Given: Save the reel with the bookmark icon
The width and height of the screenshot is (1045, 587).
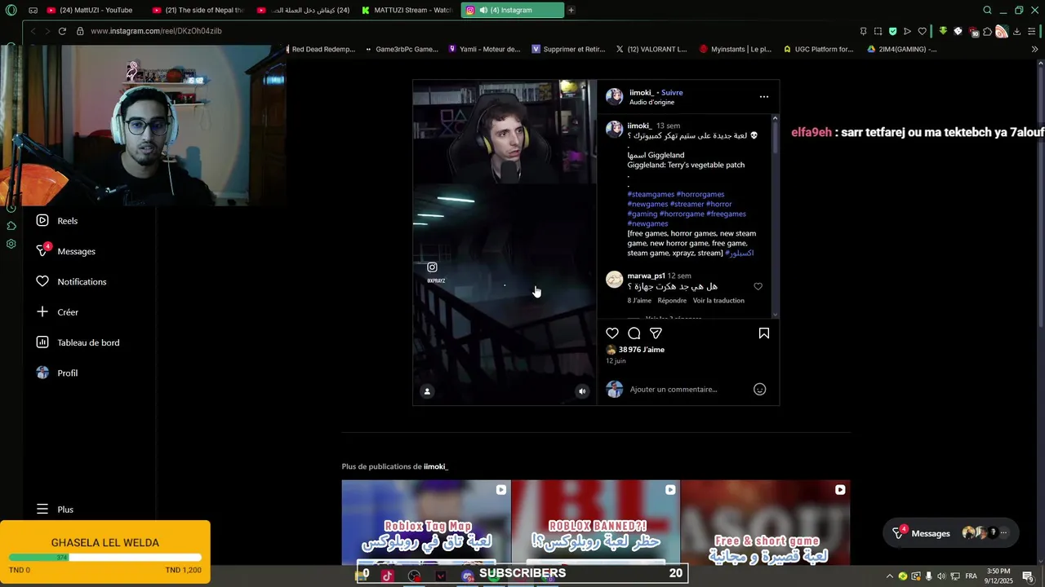Looking at the screenshot, I should coord(764,333).
